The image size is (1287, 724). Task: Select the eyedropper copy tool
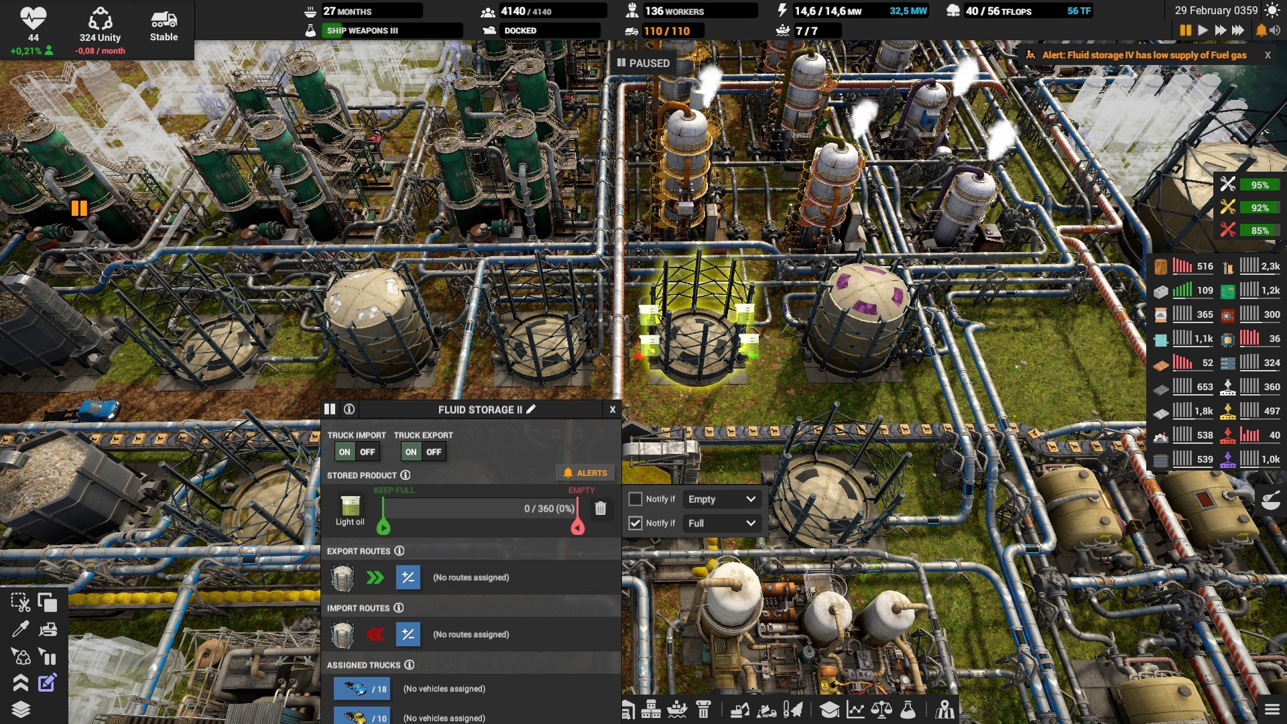pyautogui.click(x=20, y=629)
